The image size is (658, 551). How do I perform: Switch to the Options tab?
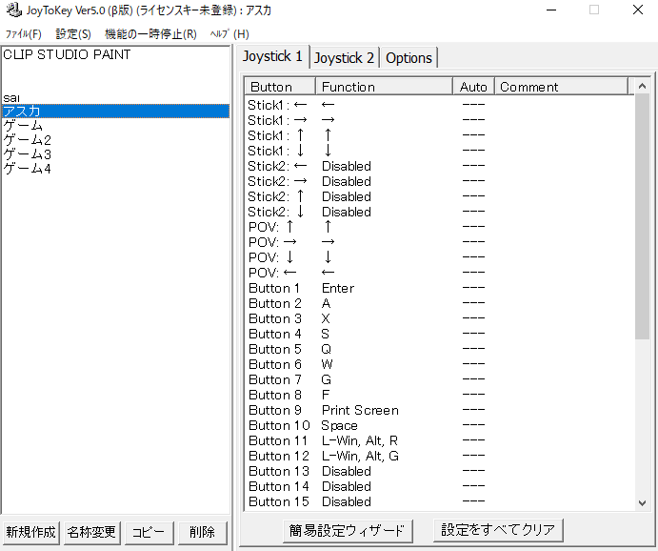(x=409, y=58)
